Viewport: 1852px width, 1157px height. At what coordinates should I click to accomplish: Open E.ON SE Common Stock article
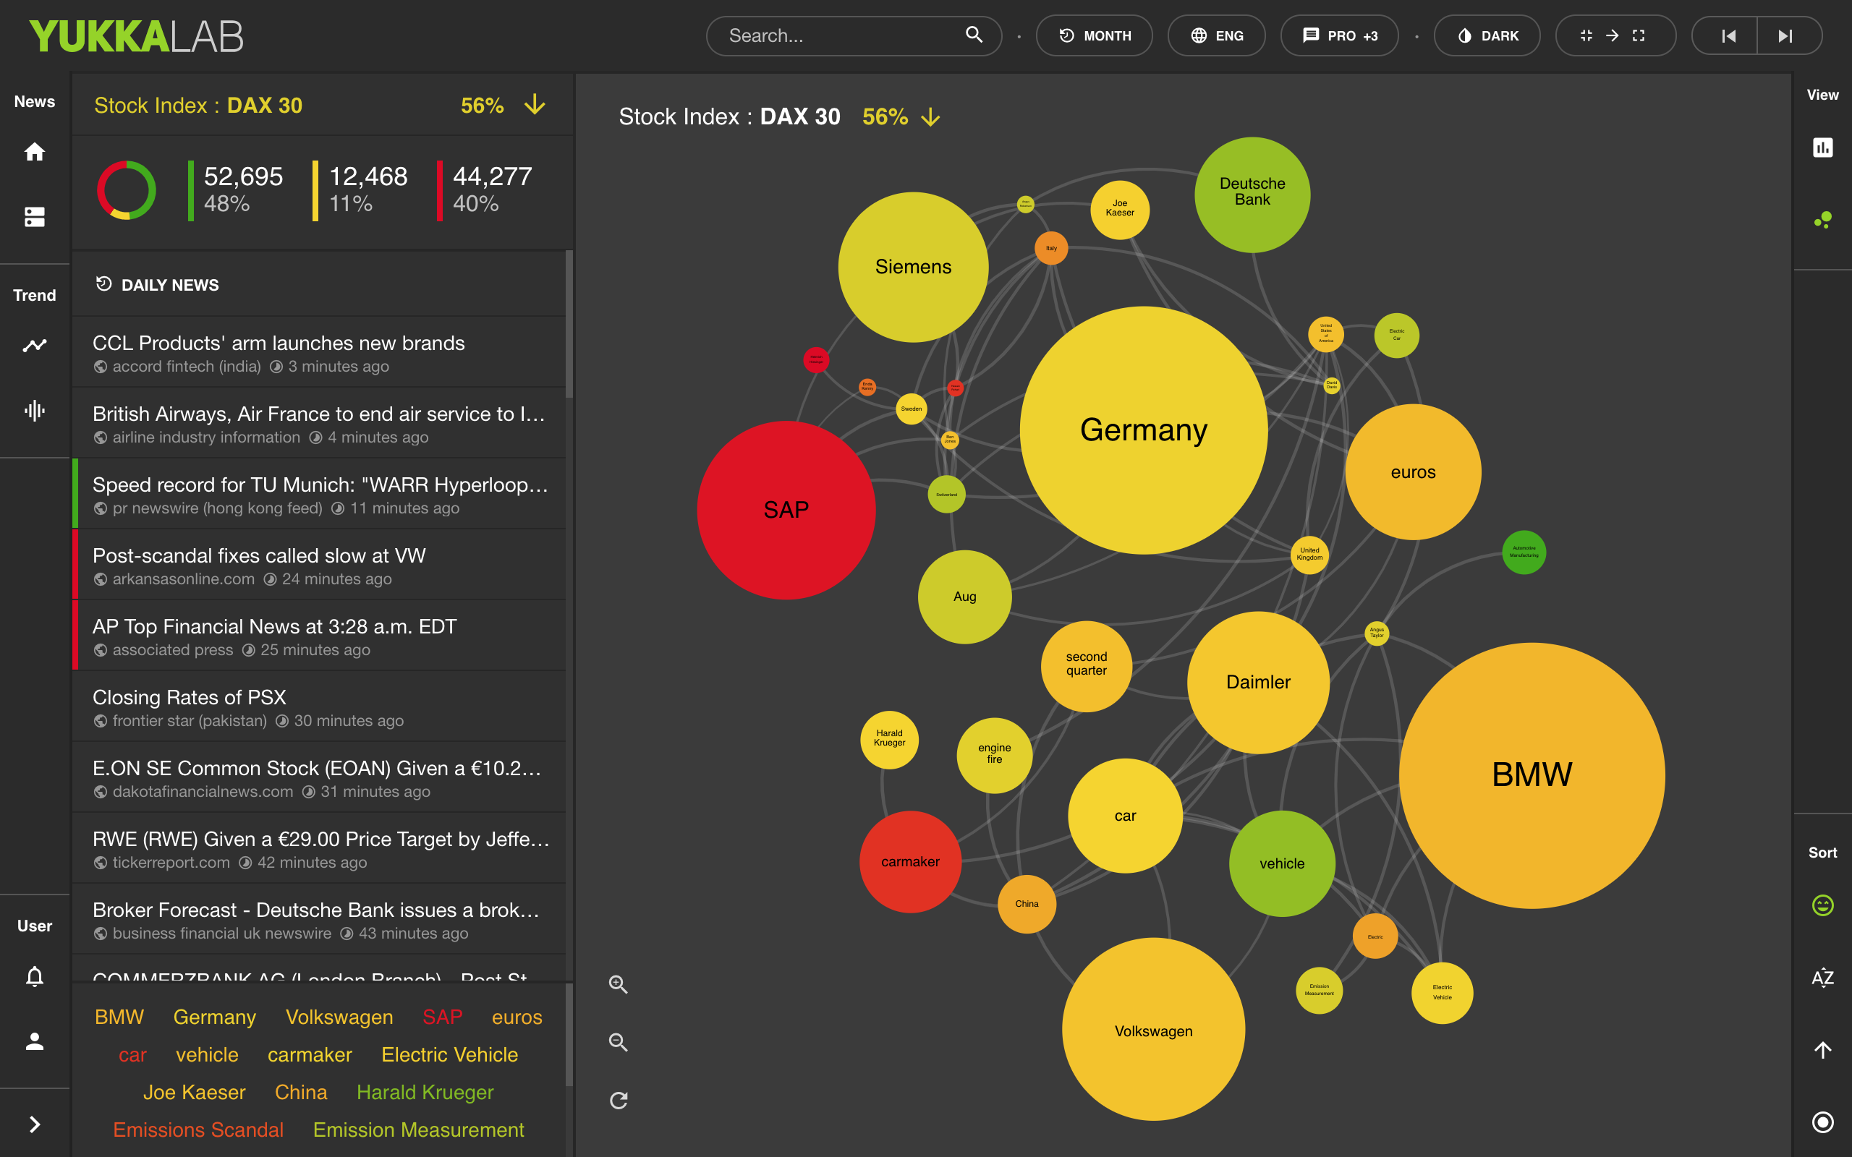coord(319,777)
